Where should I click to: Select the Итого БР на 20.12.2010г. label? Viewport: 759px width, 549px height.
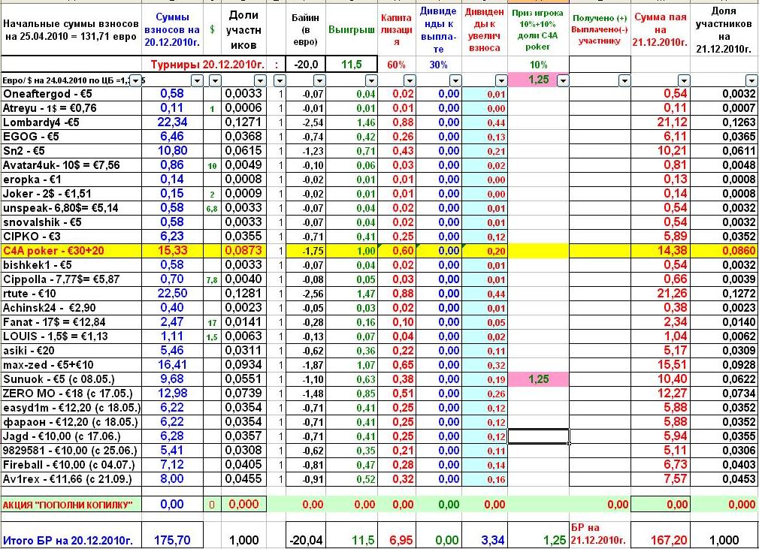pyautogui.click(x=71, y=536)
